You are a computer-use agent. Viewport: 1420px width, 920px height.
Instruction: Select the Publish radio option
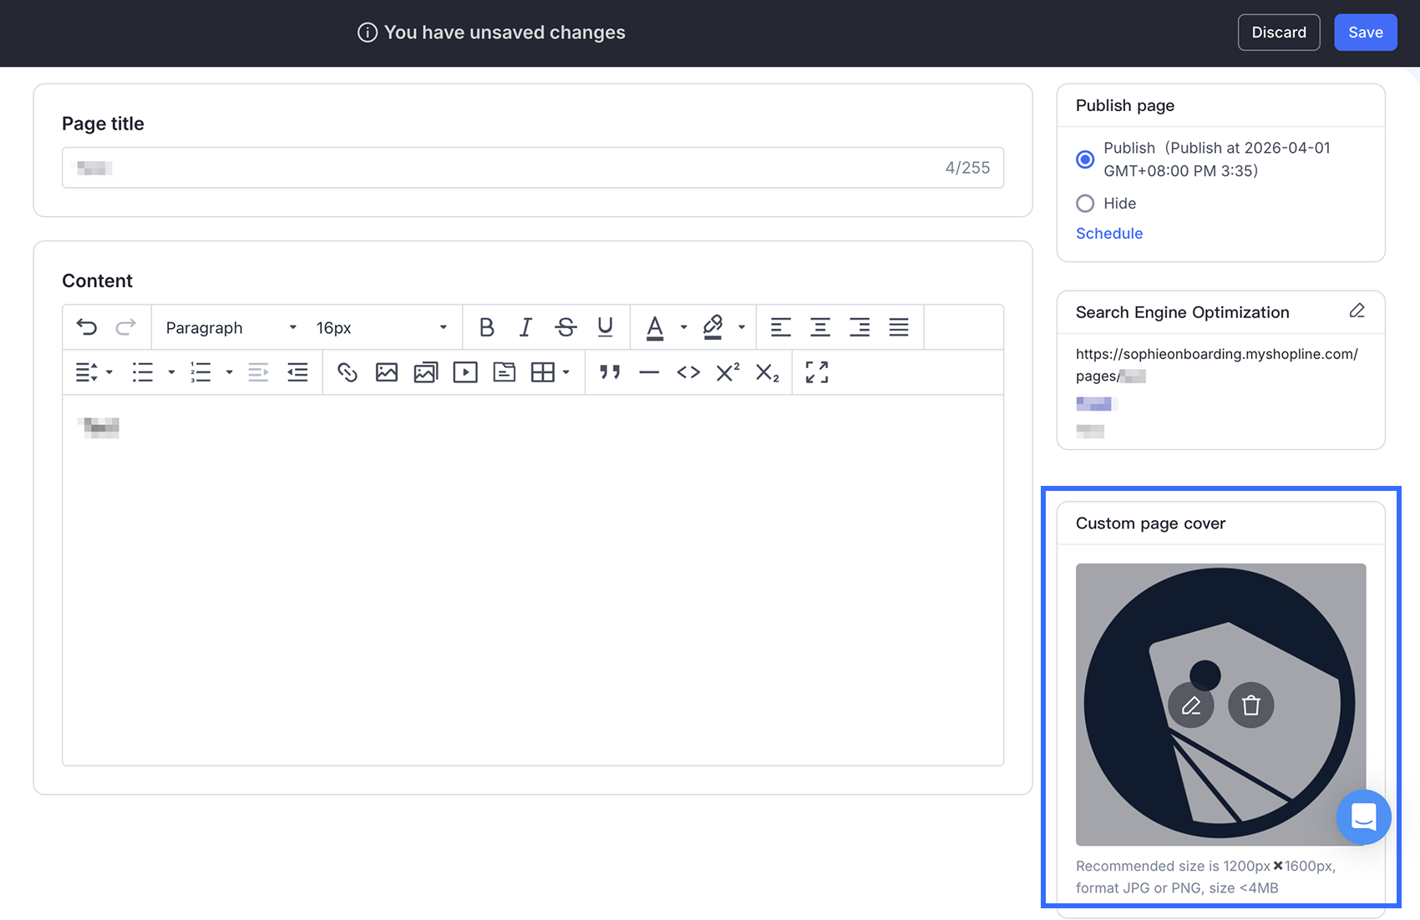1085,159
